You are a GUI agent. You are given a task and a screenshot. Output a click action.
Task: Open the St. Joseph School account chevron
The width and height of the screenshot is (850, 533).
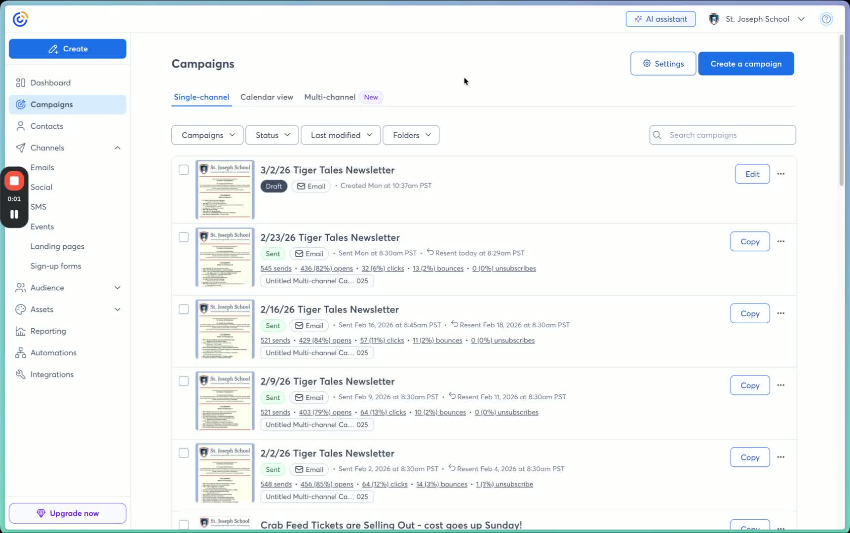tap(801, 19)
